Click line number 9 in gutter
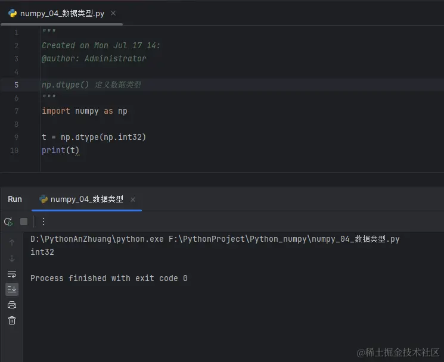The width and height of the screenshot is (444, 362). point(16,138)
